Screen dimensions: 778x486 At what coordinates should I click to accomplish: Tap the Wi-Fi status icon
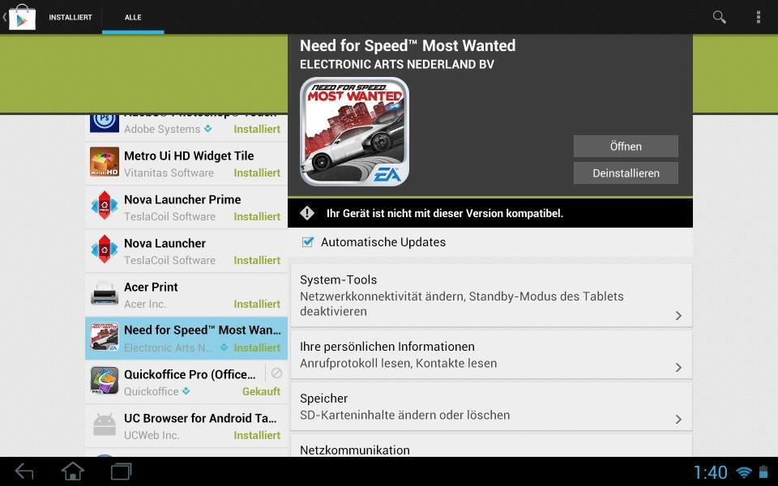coord(744,472)
